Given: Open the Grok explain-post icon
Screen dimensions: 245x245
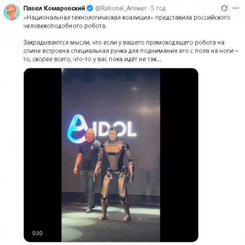Looking at the screenshot, I should [x=225, y=8].
